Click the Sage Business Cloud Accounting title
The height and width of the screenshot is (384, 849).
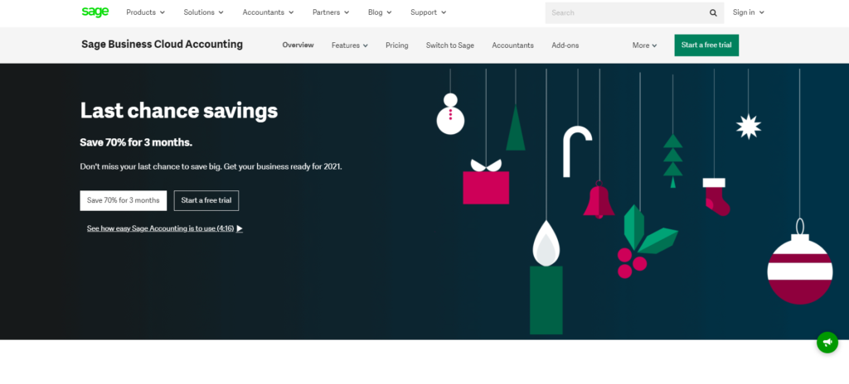tap(162, 45)
